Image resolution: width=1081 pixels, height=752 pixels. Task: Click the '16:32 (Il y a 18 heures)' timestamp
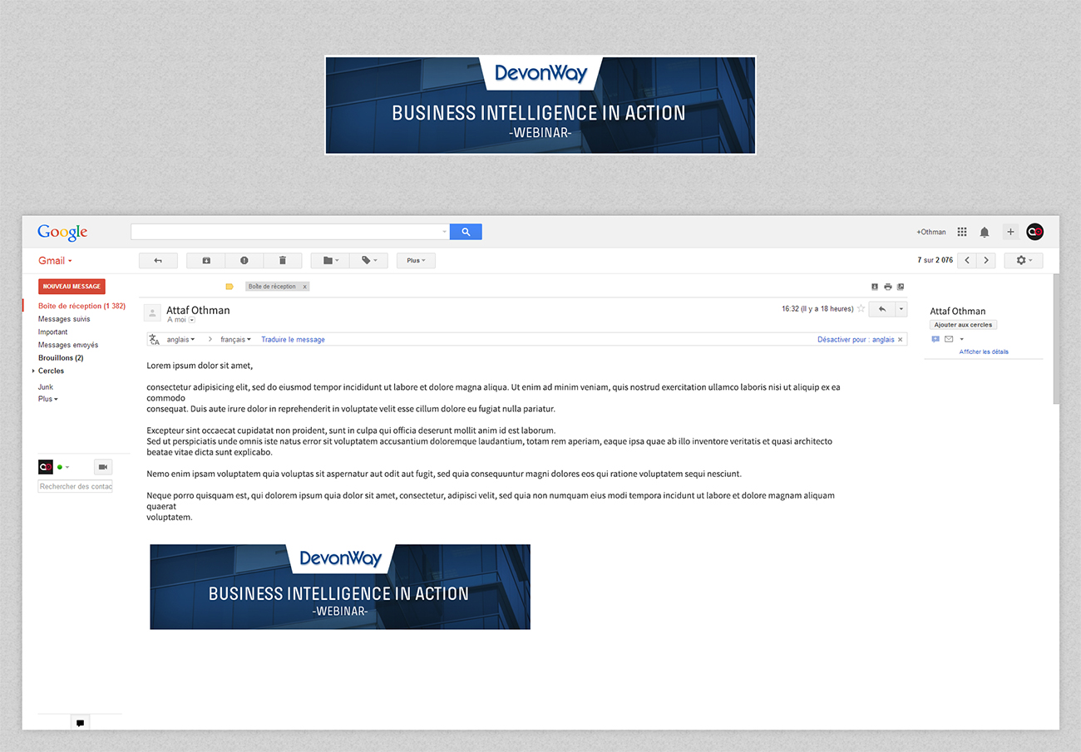[817, 309]
